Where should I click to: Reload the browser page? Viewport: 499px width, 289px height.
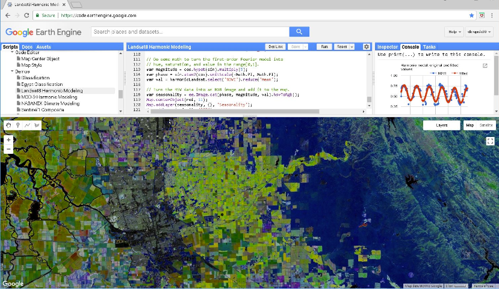pyautogui.click(x=26, y=15)
